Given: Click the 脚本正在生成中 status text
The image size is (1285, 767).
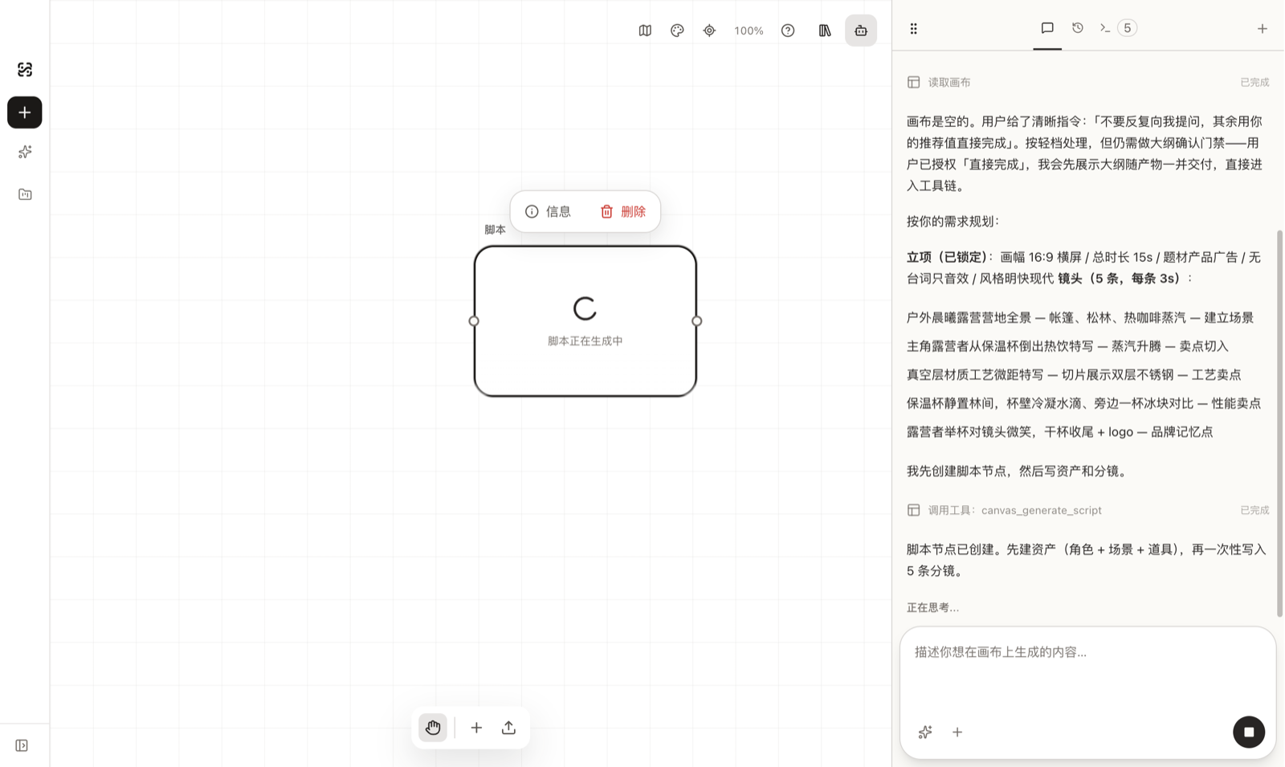Looking at the screenshot, I should (585, 341).
